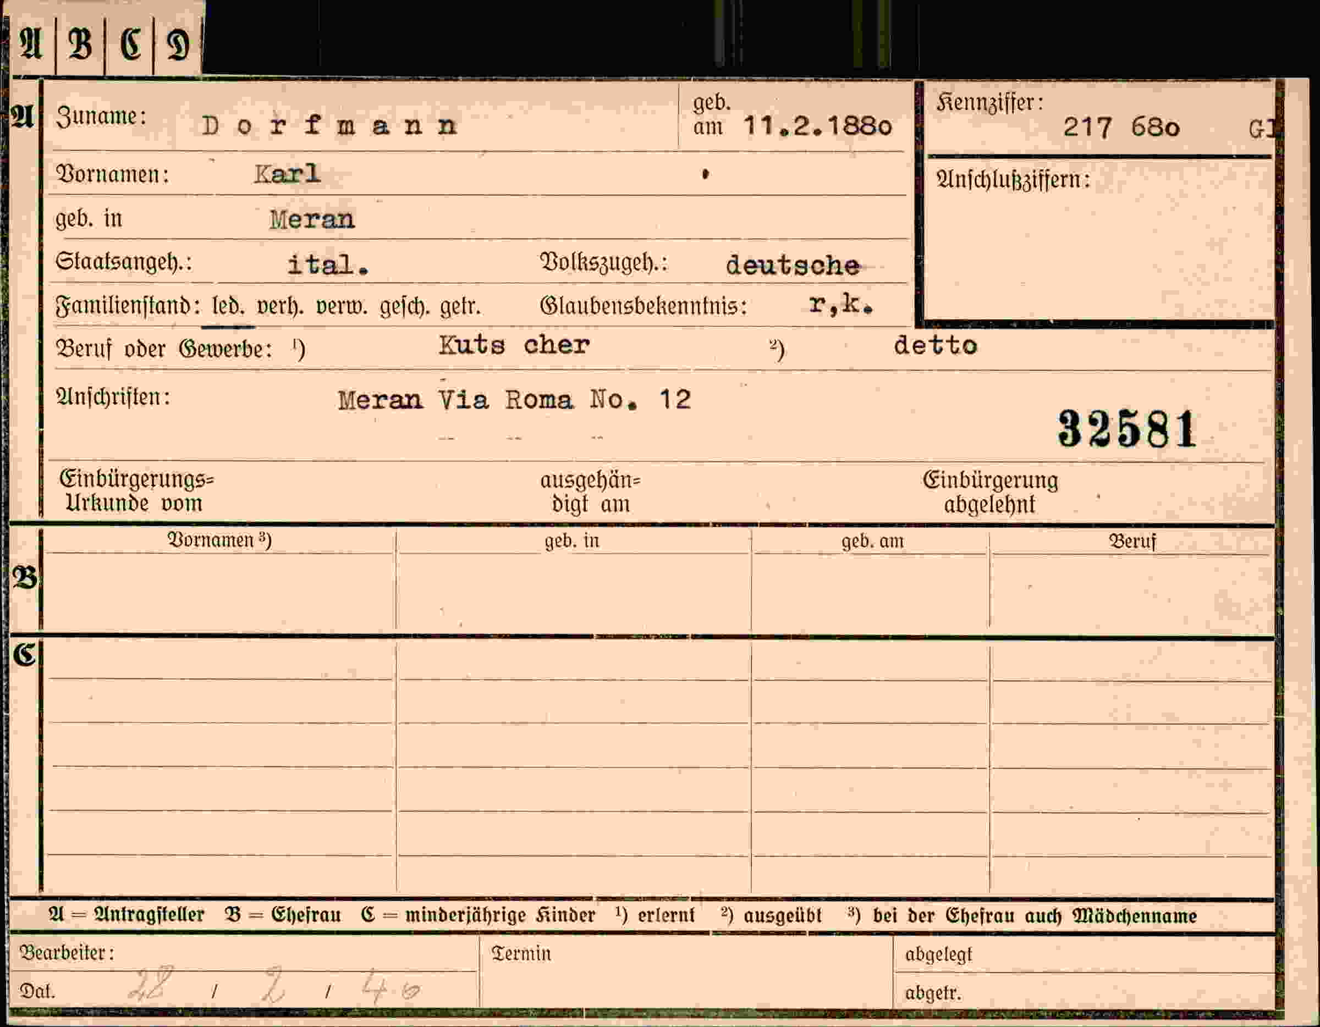1320x1027 pixels.
Task: Click the legend text 'C = minderjährige Kinder'
Action: coord(478,915)
